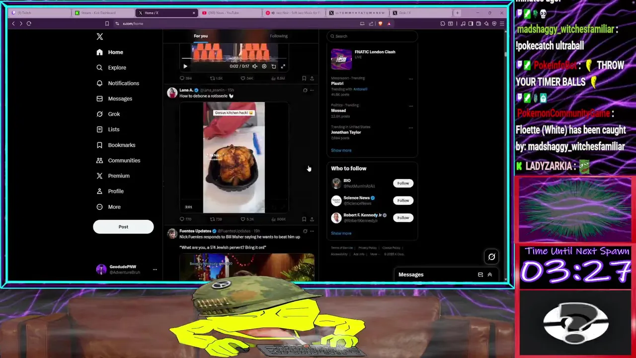Switch to the Following tab

click(x=279, y=36)
